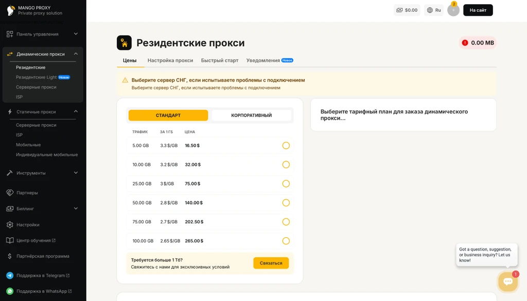Click the Инструменты hammer icon
This screenshot has width=527, height=301.
[10, 173]
